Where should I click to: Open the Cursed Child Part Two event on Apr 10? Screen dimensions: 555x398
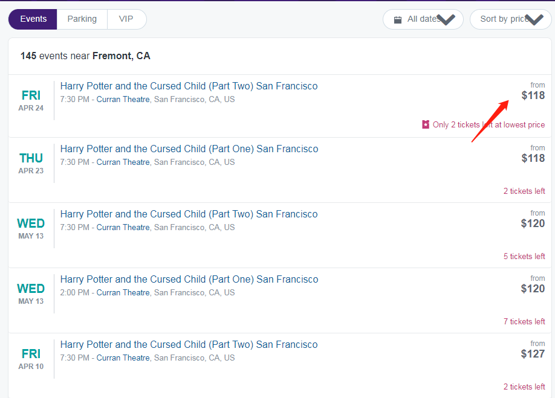(189, 344)
